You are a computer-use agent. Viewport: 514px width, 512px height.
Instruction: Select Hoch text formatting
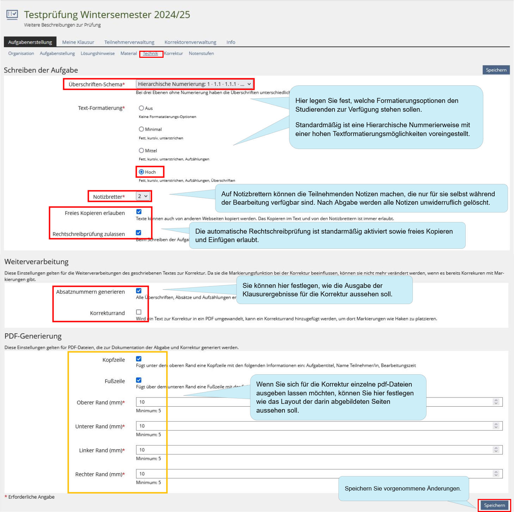tap(141, 172)
